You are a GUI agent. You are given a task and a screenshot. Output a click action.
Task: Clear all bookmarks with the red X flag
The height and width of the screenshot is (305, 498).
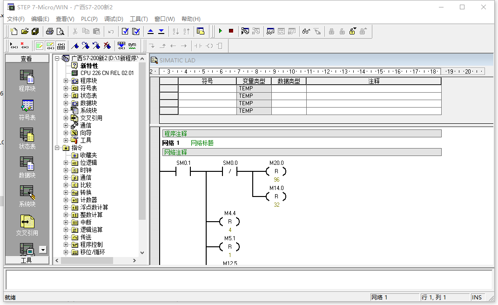108,46
